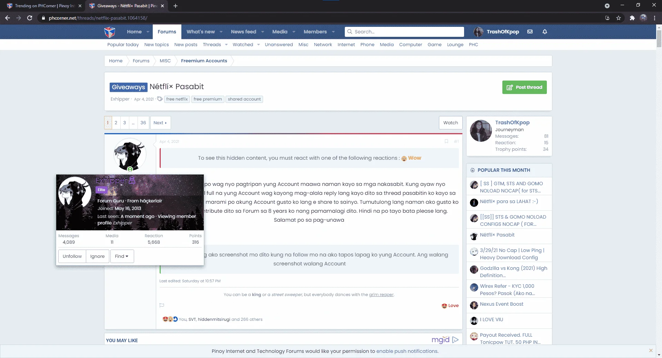Click the mgid ad arrow icon
Image resolution: width=662 pixels, height=358 pixels.
click(455, 340)
